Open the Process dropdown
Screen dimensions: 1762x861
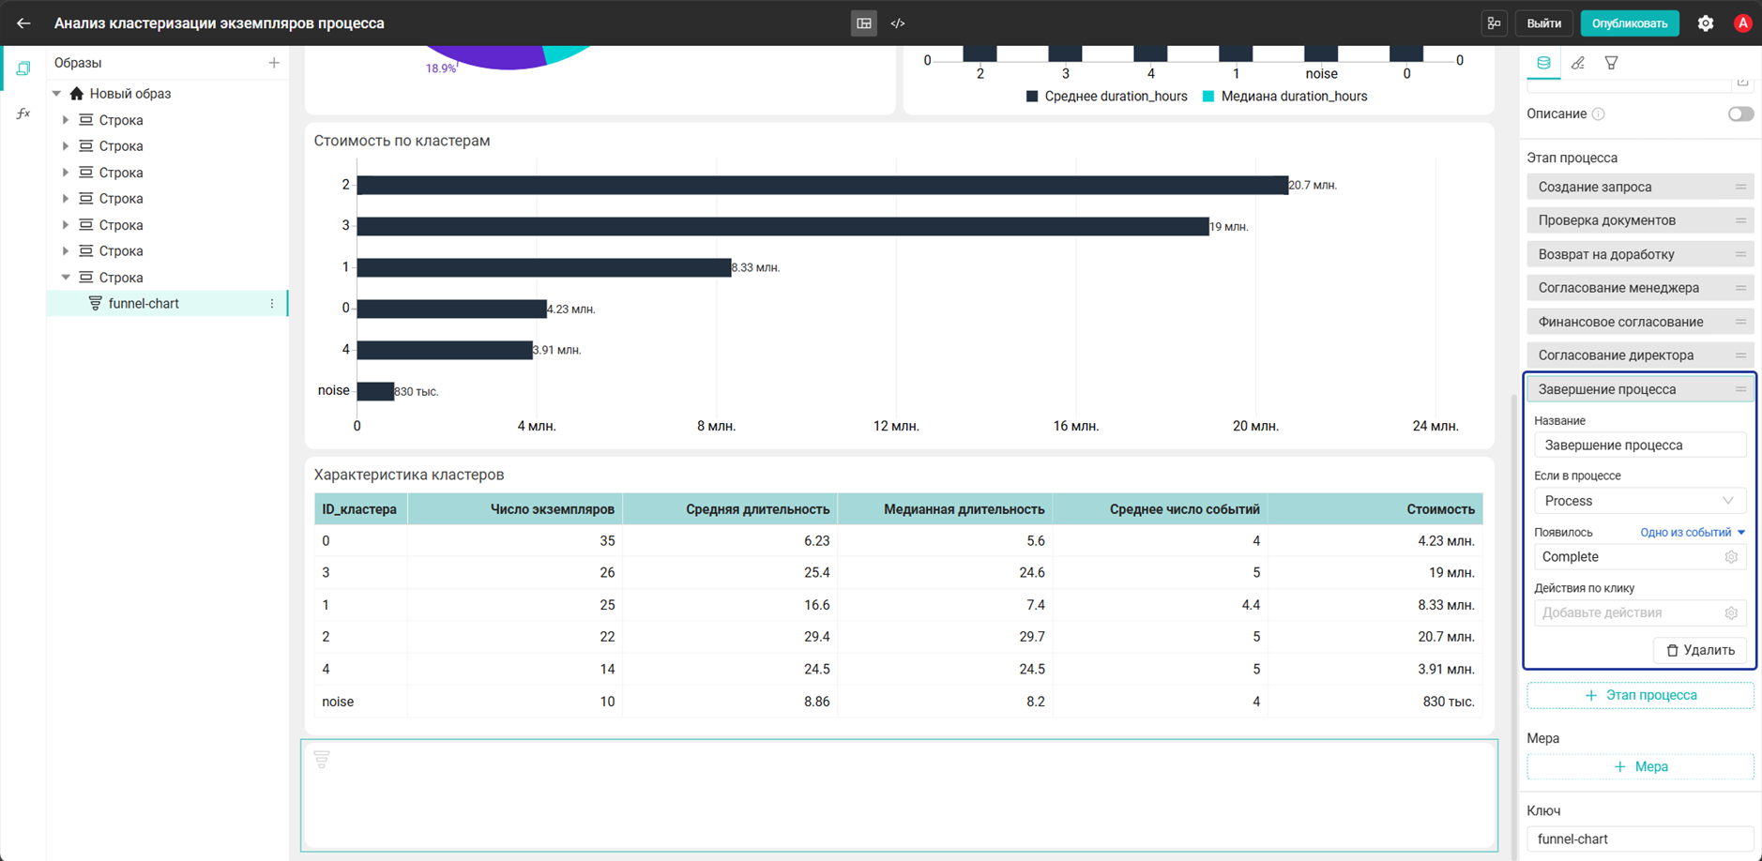point(1640,501)
